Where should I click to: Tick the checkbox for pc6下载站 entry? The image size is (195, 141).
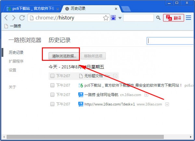click(52, 85)
